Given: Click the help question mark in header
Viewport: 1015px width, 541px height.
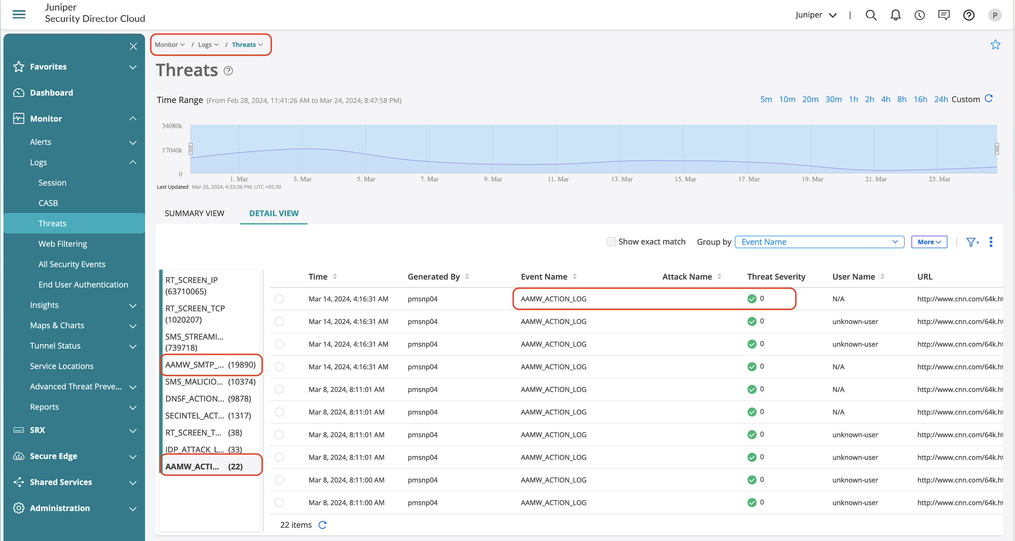Looking at the screenshot, I should pos(969,15).
